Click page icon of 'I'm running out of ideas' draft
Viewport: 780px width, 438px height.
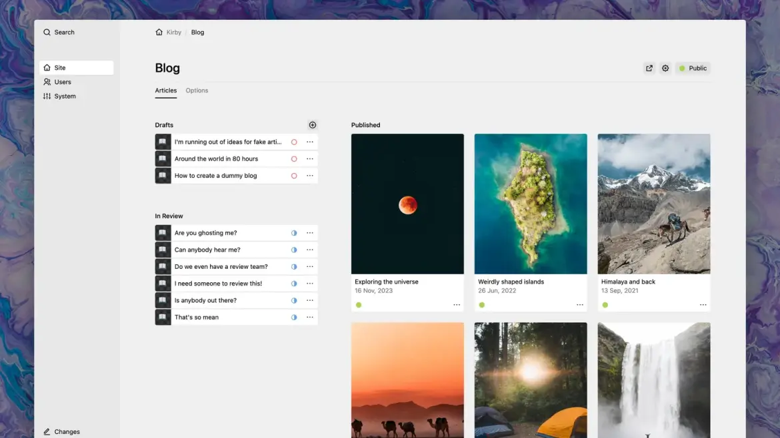[163, 142]
